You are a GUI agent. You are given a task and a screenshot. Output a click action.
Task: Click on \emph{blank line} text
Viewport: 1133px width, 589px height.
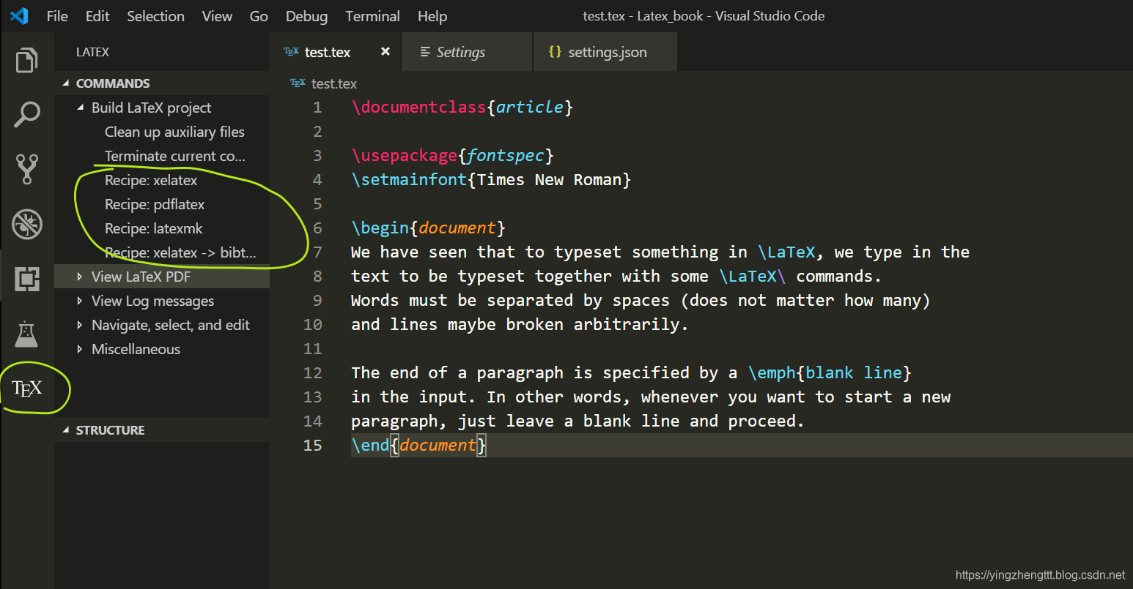(x=830, y=373)
